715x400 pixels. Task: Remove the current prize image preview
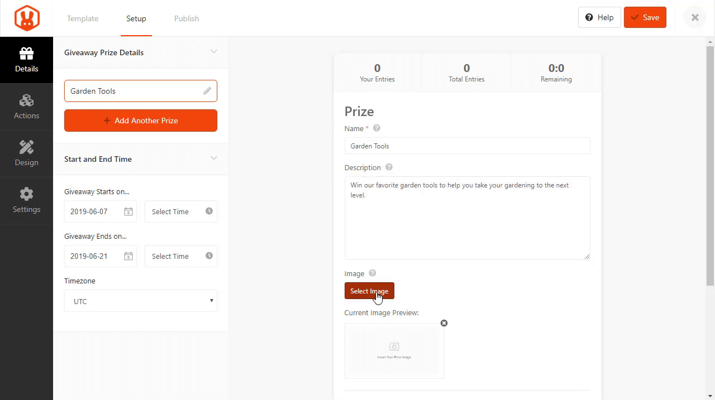click(444, 323)
